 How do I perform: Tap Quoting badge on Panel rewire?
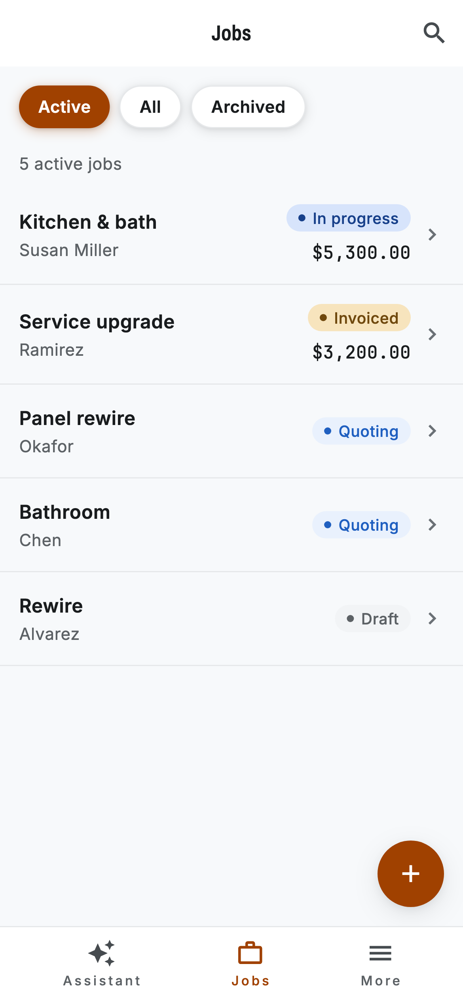coord(361,431)
